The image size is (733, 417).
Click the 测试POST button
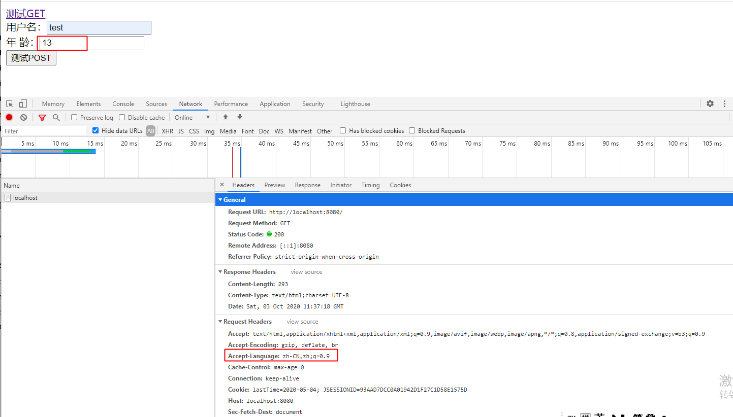31,58
